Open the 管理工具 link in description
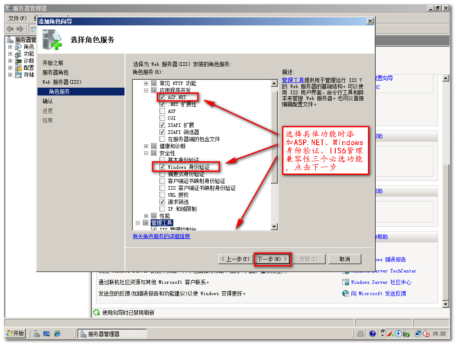This screenshot has width=455, height=344. [x=293, y=80]
